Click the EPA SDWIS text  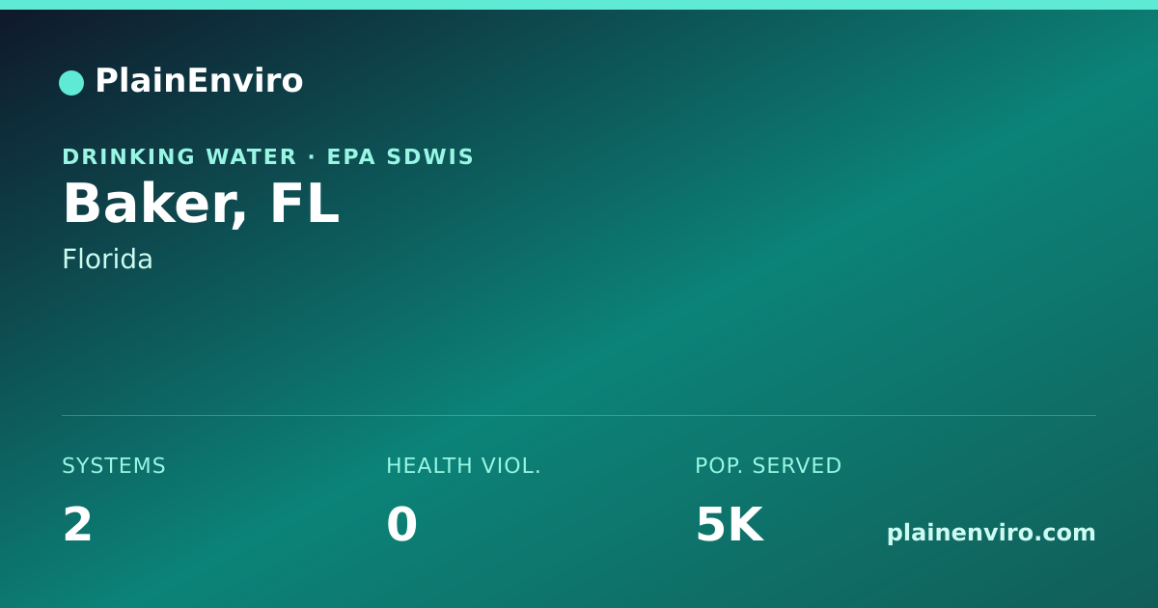tap(400, 156)
